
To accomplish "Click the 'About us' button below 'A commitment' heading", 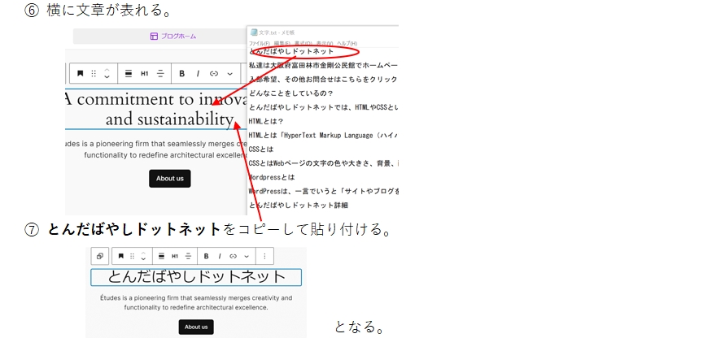I will point(169,178).
